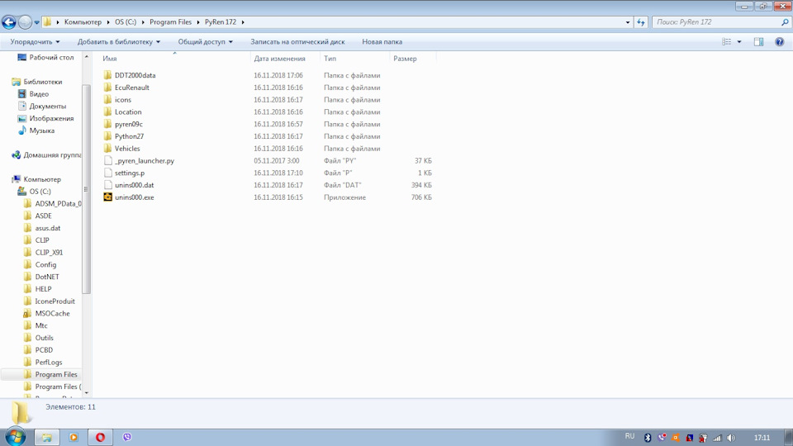
Task: Go to the Program Files breadcrumb
Action: coord(170,22)
